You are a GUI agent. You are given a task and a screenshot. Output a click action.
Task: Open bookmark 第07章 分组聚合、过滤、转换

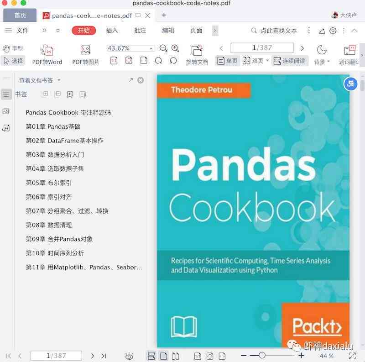pyautogui.click(x=67, y=211)
